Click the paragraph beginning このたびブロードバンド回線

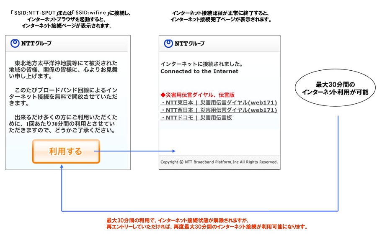click(63, 97)
